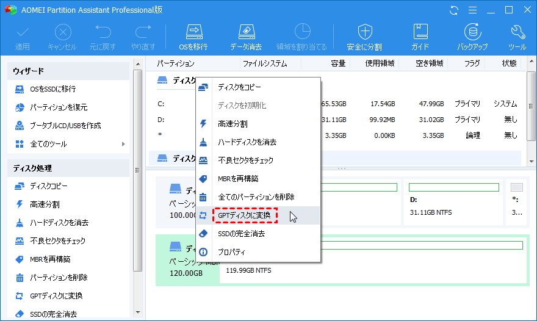Choose 高速分割 in the context menu
Screen dimensions: 537x321
[258, 124]
